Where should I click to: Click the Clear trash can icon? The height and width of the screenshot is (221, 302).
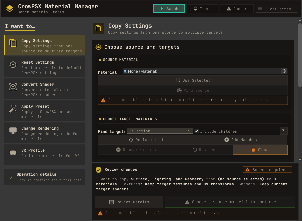(x=253, y=150)
